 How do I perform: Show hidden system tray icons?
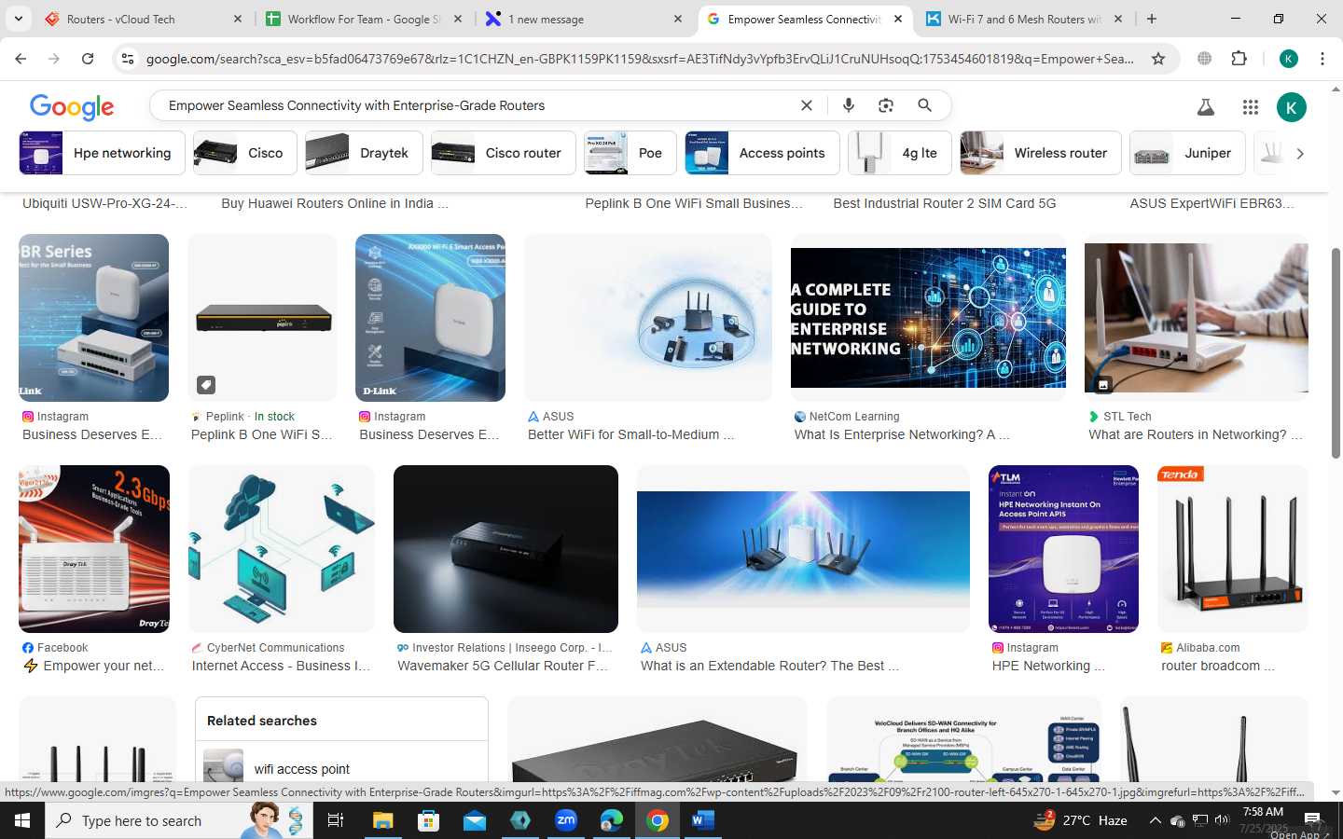[1155, 820]
